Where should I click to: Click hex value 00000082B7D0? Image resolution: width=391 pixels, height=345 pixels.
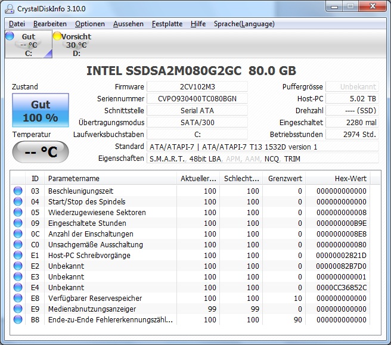tap(342, 266)
